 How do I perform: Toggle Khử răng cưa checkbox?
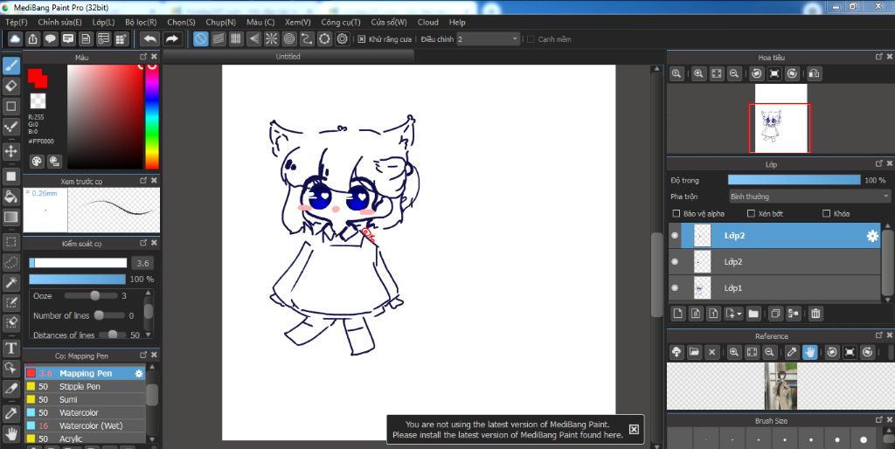(x=361, y=39)
